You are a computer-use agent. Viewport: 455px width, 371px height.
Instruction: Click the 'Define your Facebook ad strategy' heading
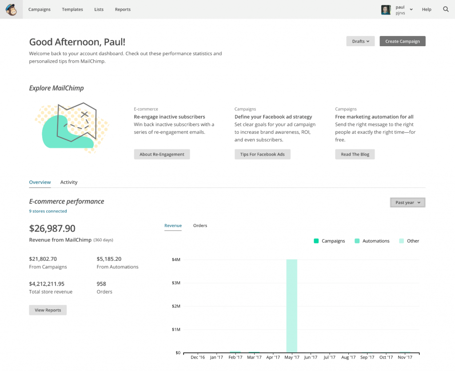click(273, 116)
